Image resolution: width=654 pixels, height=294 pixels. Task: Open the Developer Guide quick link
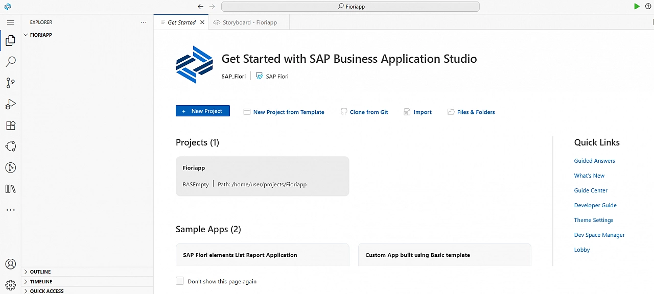pyautogui.click(x=595, y=205)
